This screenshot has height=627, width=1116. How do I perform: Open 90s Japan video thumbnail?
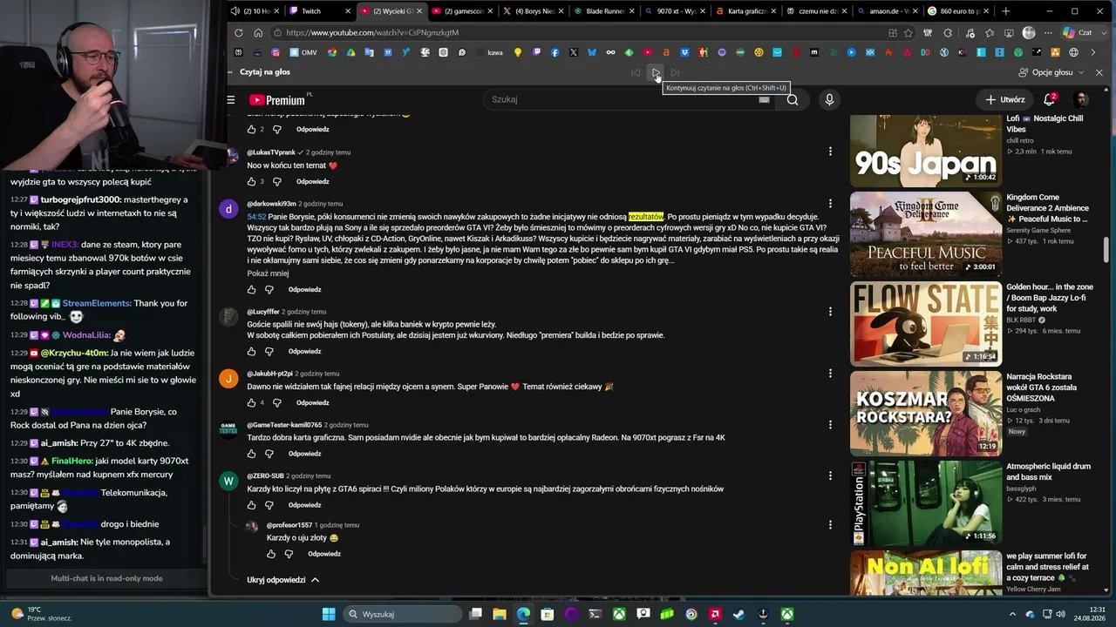[926, 150]
